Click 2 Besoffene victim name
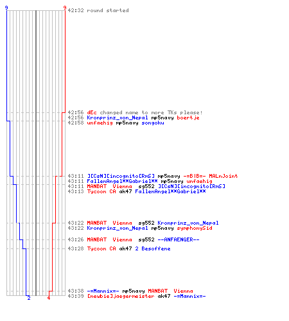Screen dimensions: 289x321 click(153, 248)
